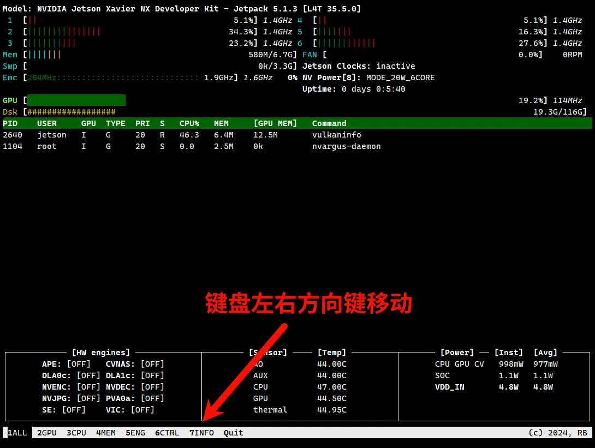This screenshot has height=448, width=595.
Task: Click the VIC [OFF] engine status
Action: [130, 410]
